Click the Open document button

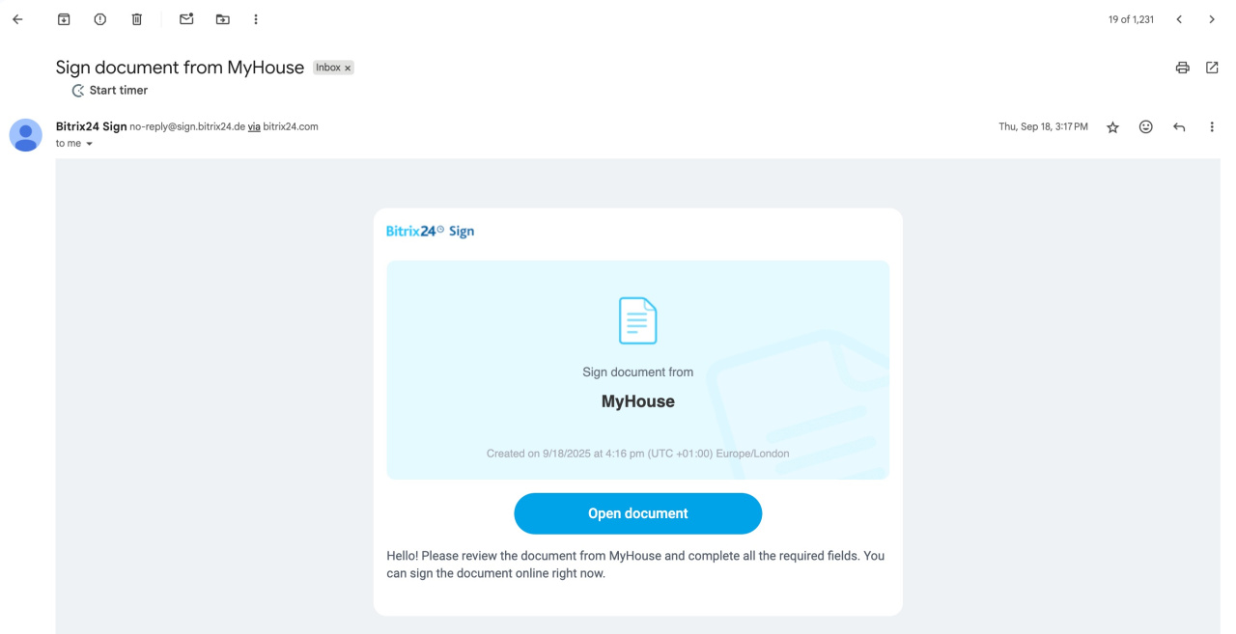pyautogui.click(x=637, y=513)
